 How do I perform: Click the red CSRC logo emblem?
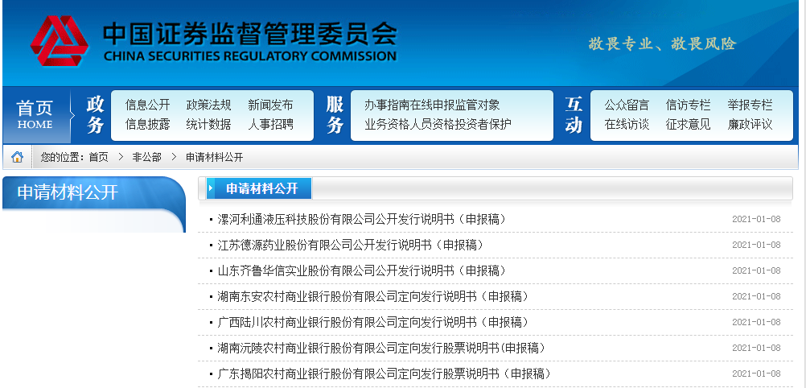coord(59,40)
